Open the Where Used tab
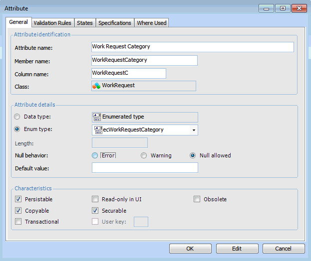Viewport: 311px width, 261px height. (152, 23)
